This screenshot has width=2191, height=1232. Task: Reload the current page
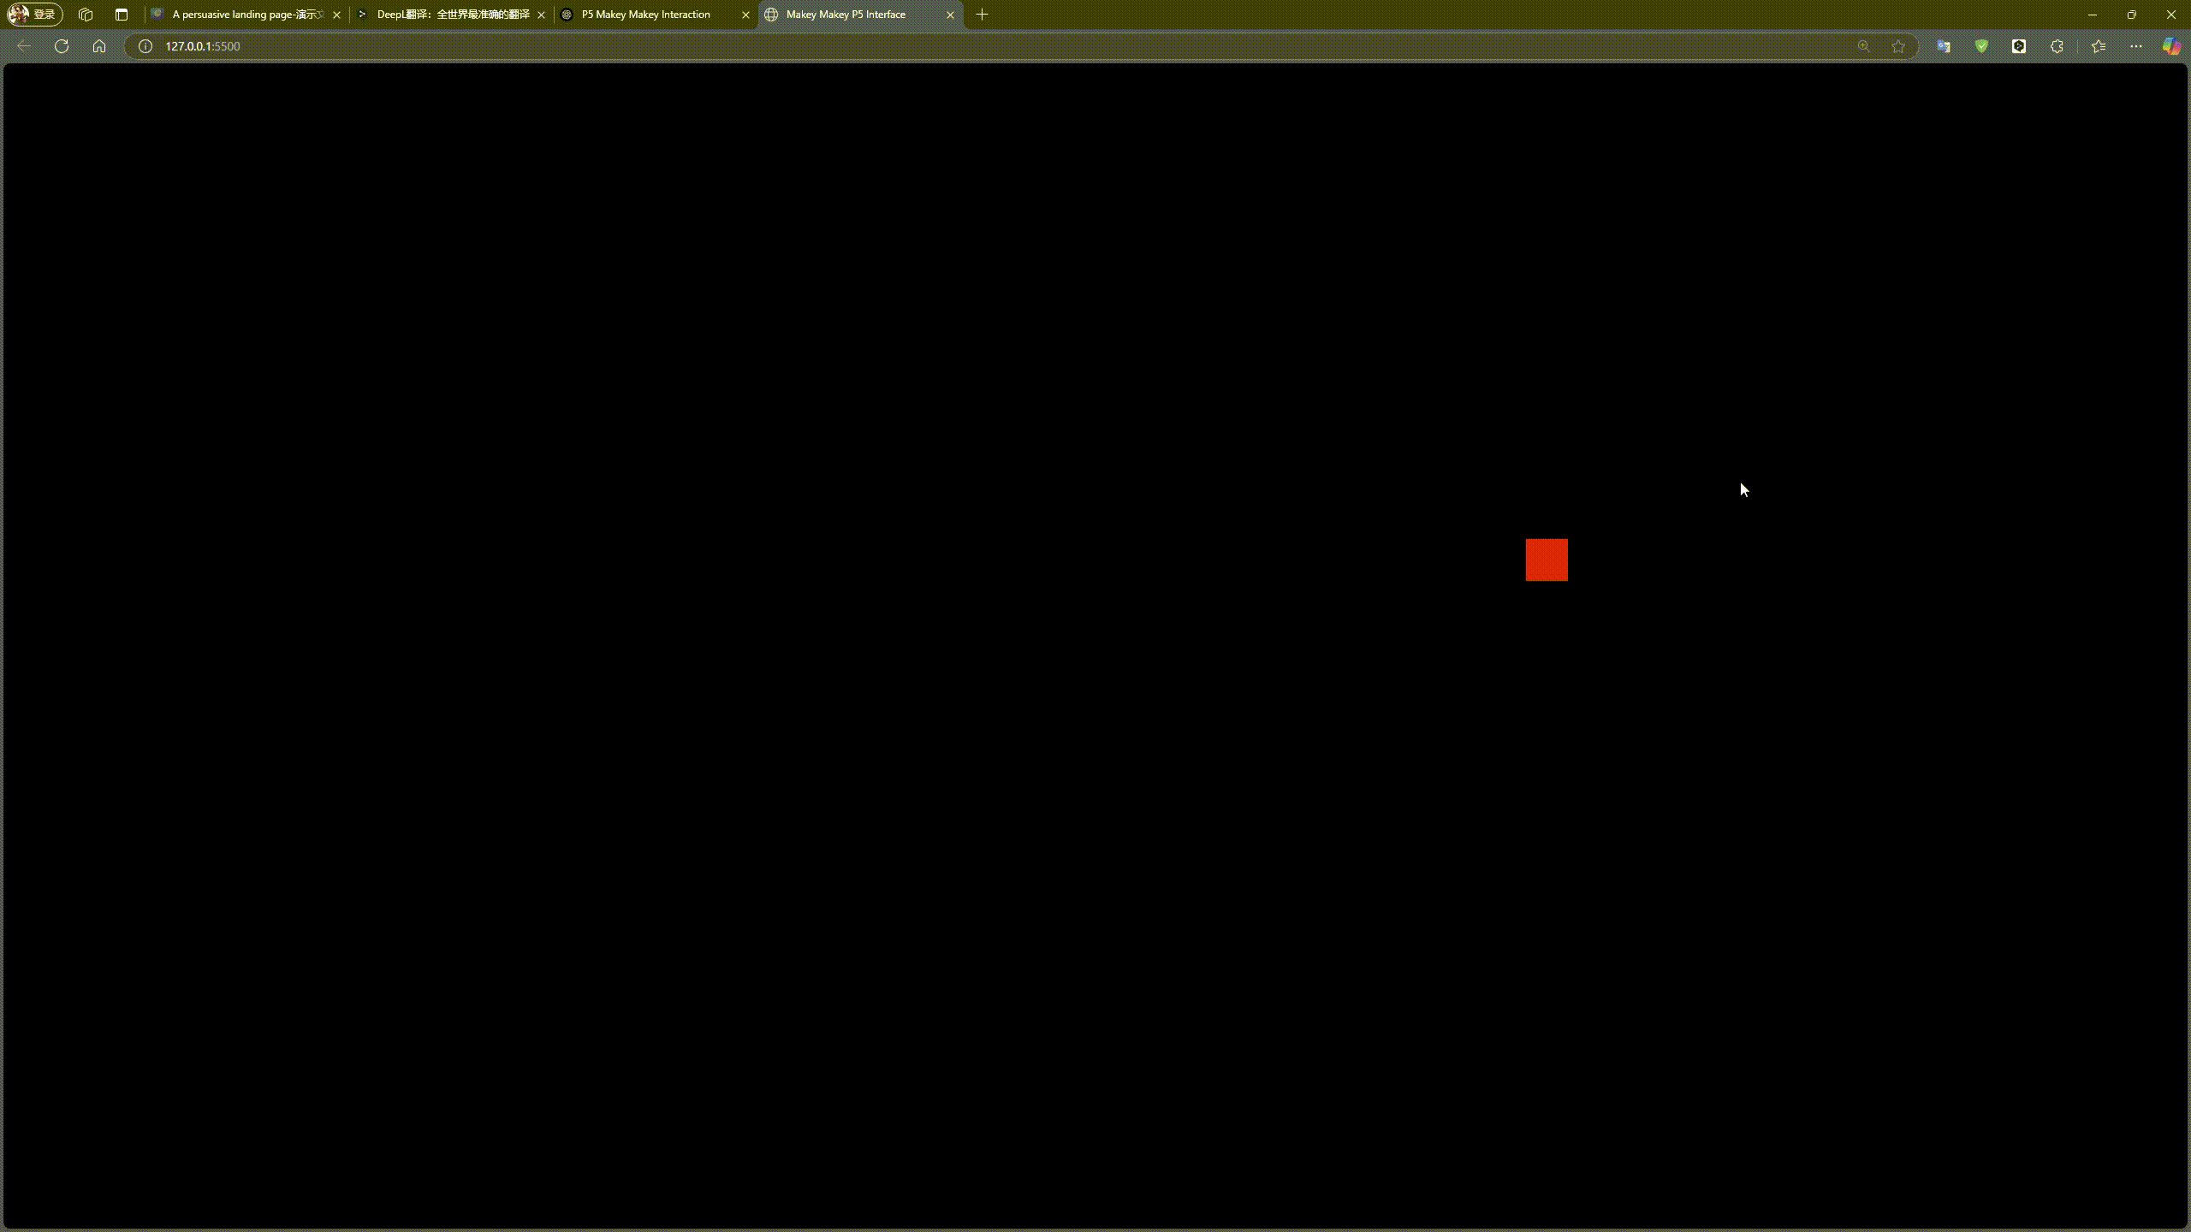click(x=61, y=46)
